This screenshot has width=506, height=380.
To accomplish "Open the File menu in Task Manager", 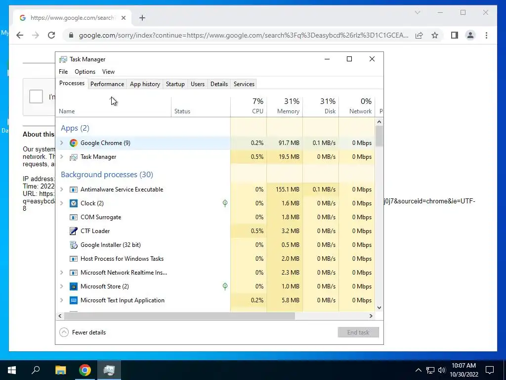I will [x=63, y=72].
